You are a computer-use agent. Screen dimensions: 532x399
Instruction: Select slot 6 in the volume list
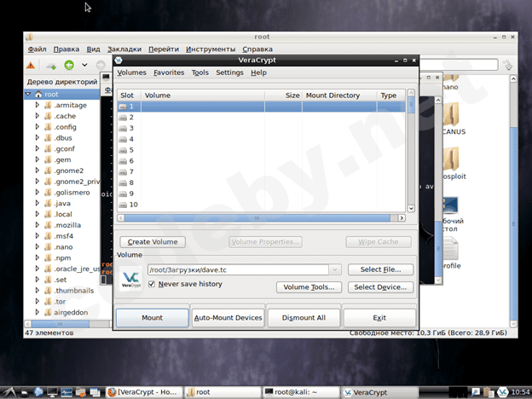(261, 161)
